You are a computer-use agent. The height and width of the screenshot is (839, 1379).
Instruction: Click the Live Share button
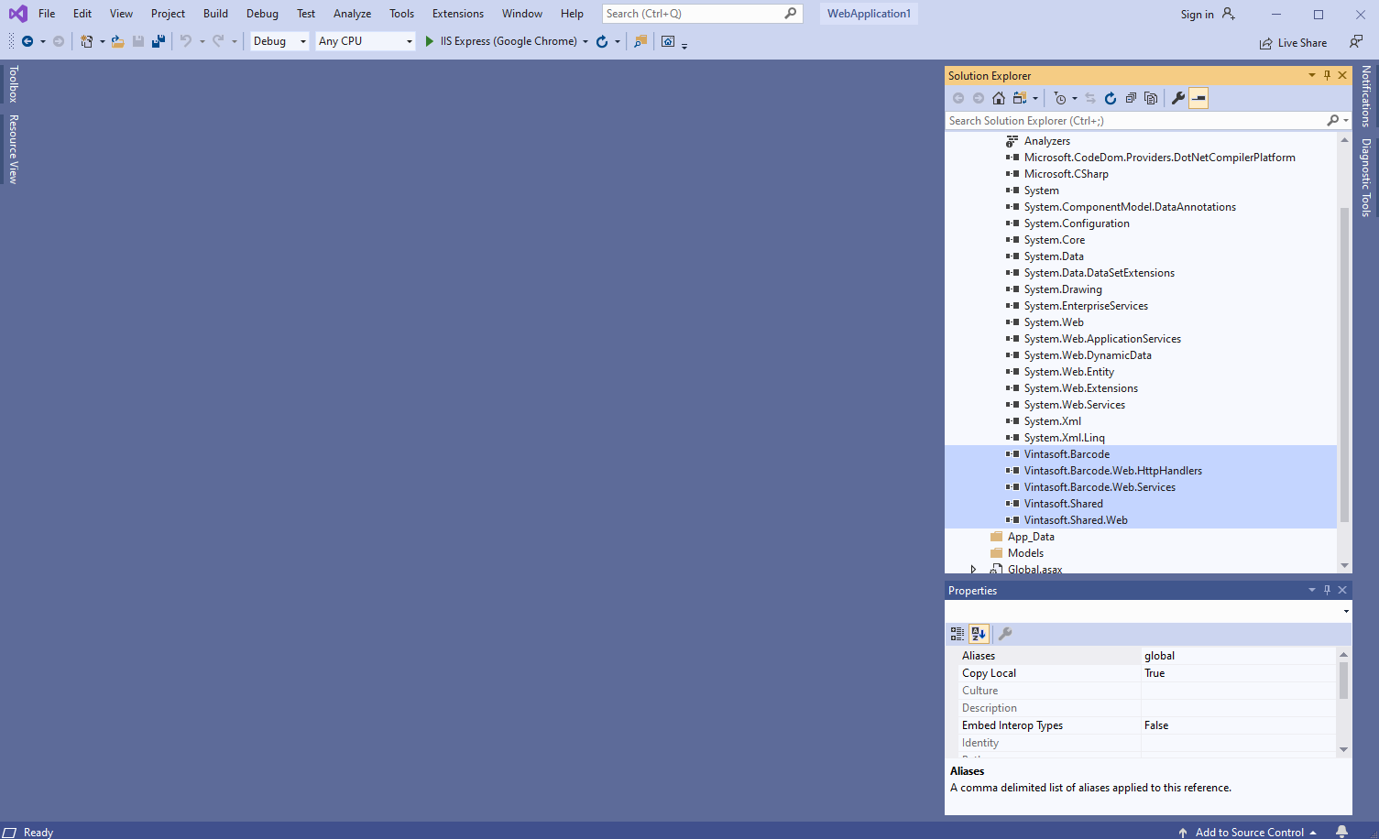tap(1293, 43)
